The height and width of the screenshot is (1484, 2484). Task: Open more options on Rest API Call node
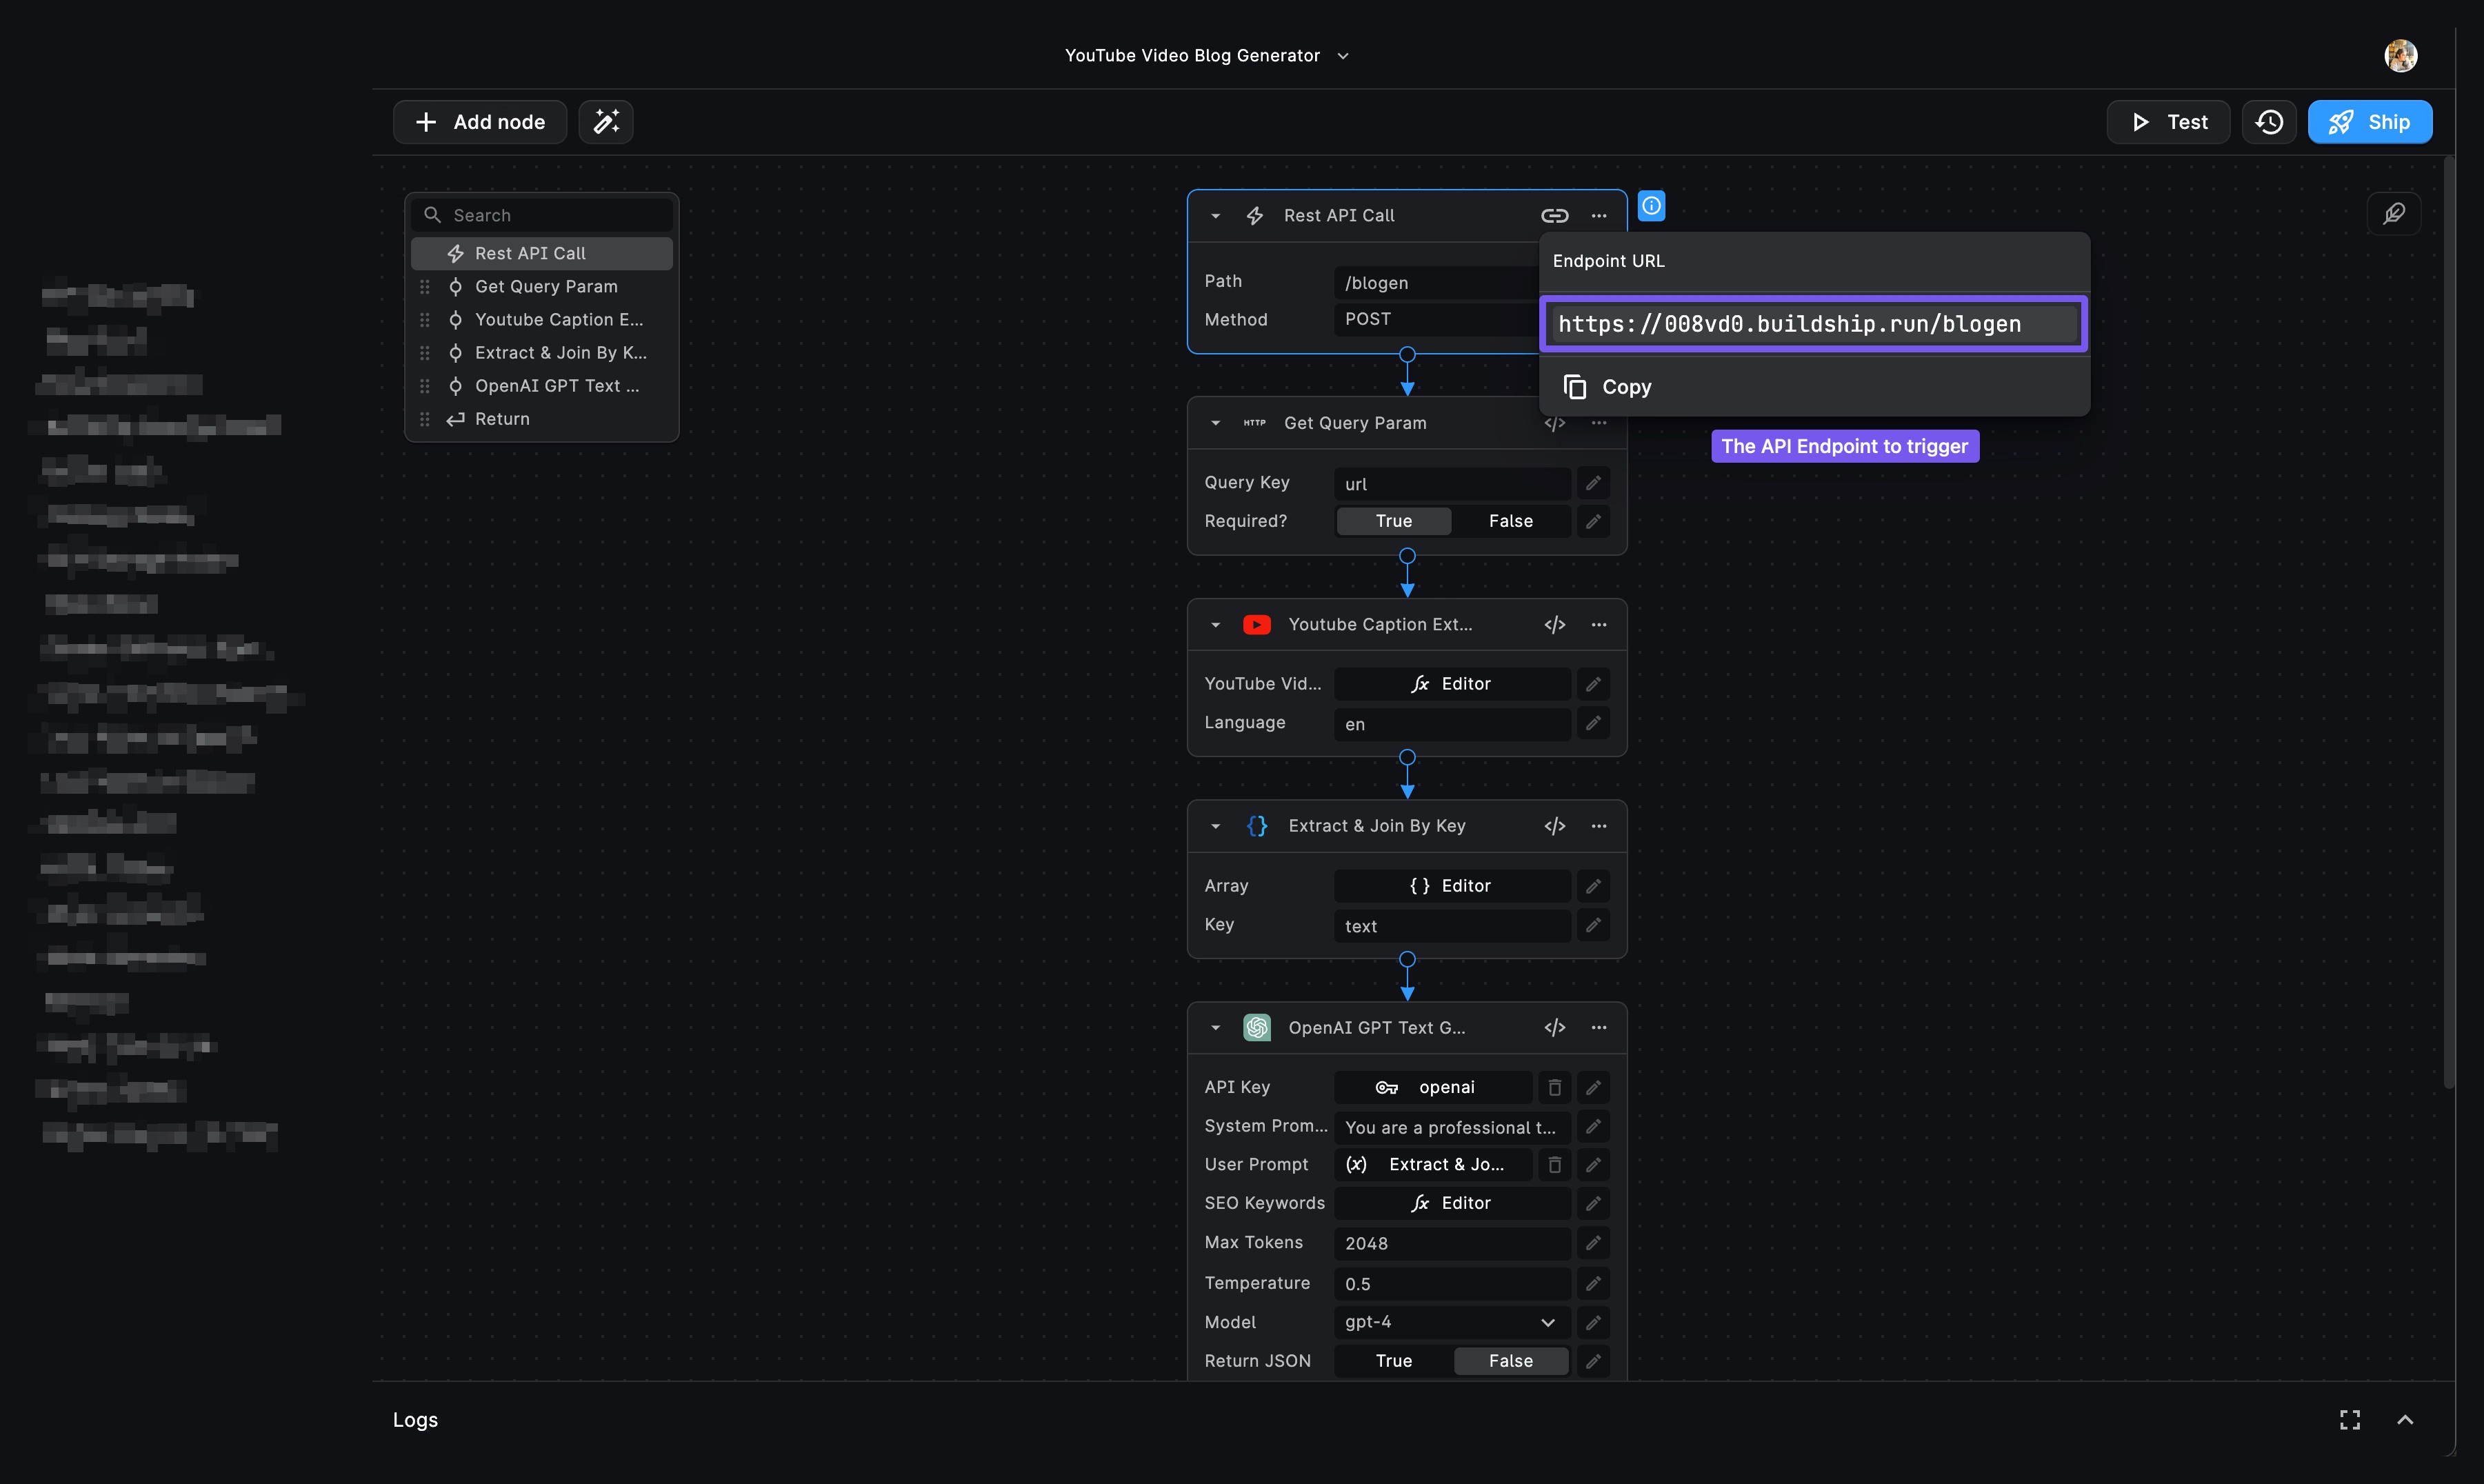point(1599,215)
